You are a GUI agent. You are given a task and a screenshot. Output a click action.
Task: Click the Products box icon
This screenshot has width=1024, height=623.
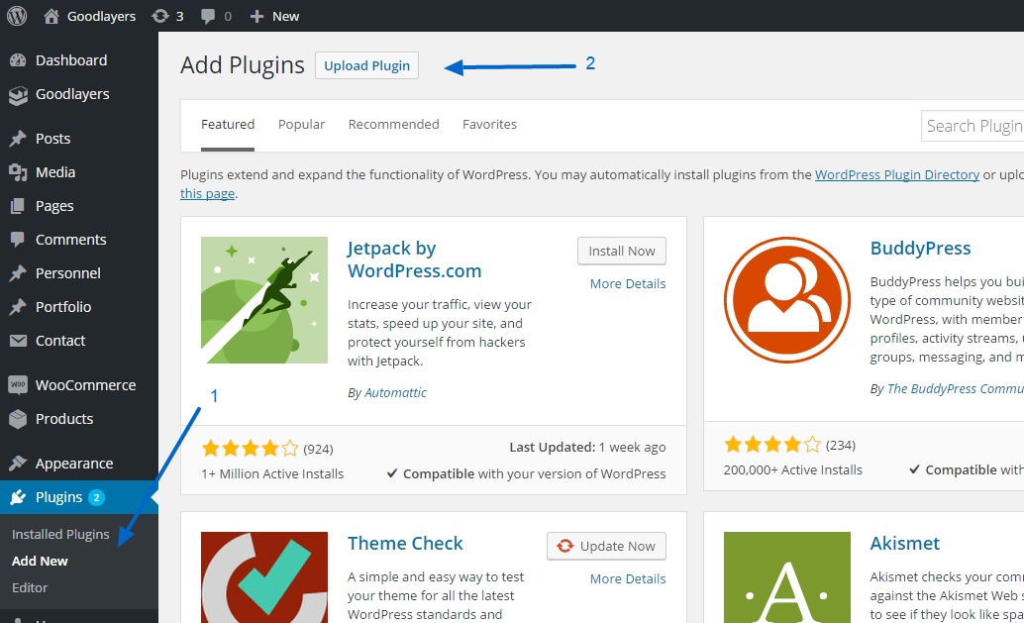(x=17, y=419)
